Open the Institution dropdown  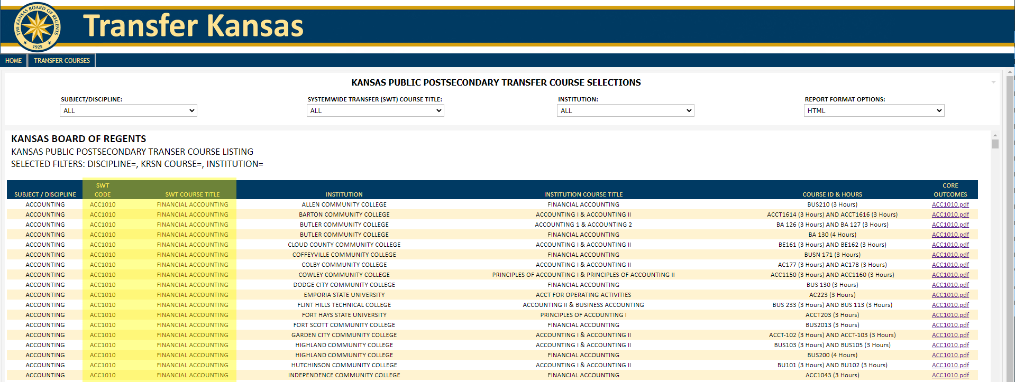tap(625, 110)
